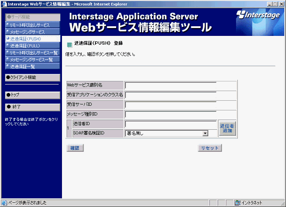Click the Webサービス情報編集ツール banner title

click(x=140, y=28)
